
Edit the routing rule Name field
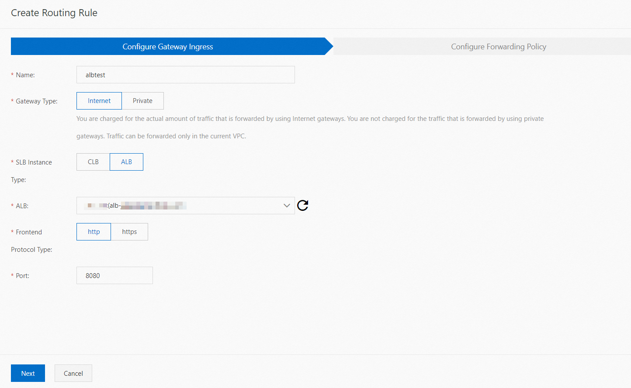(x=185, y=74)
